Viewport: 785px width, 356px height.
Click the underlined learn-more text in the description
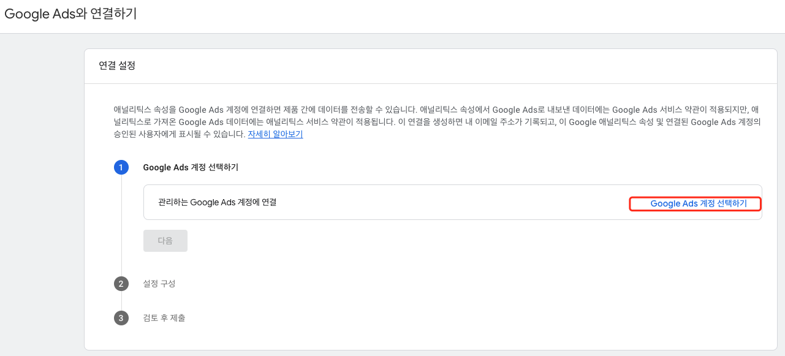click(275, 134)
